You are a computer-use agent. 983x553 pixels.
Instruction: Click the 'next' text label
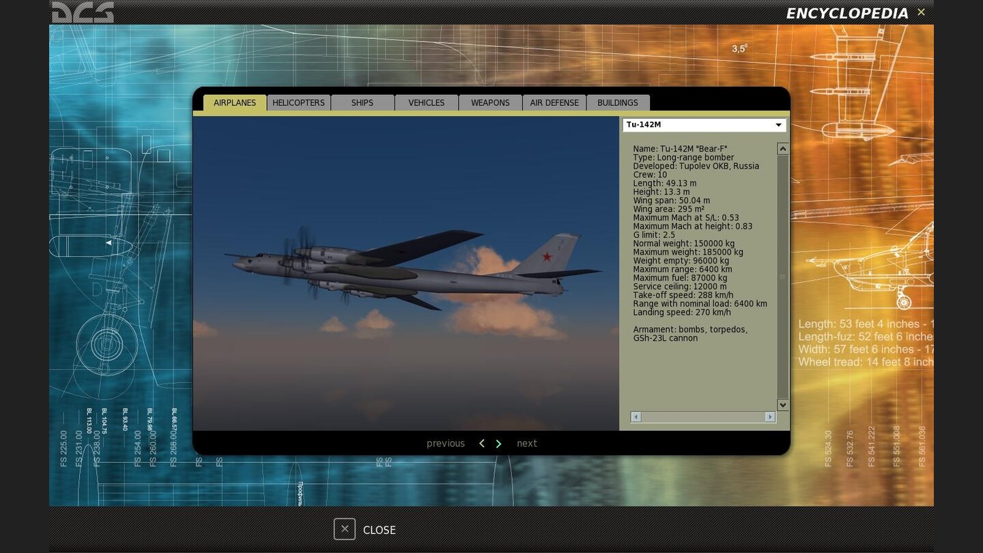(x=527, y=444)
